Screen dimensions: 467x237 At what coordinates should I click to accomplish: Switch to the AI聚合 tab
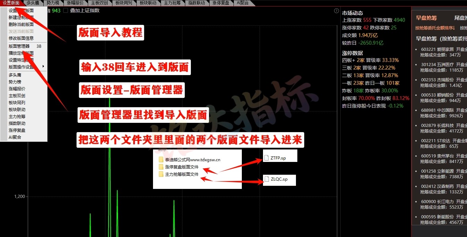pos(243,3)
